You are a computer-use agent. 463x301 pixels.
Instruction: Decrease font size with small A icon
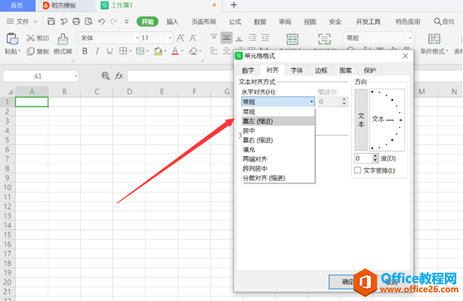coord(193,38)
